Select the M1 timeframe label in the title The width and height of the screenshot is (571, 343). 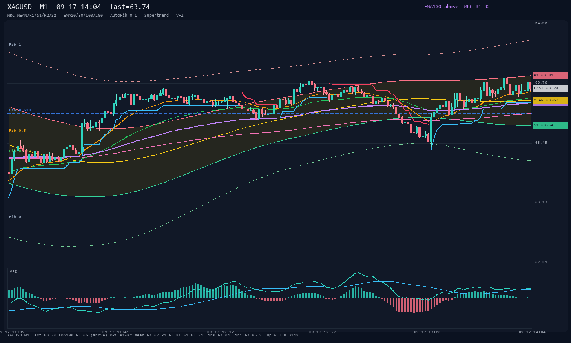[44, 7]
